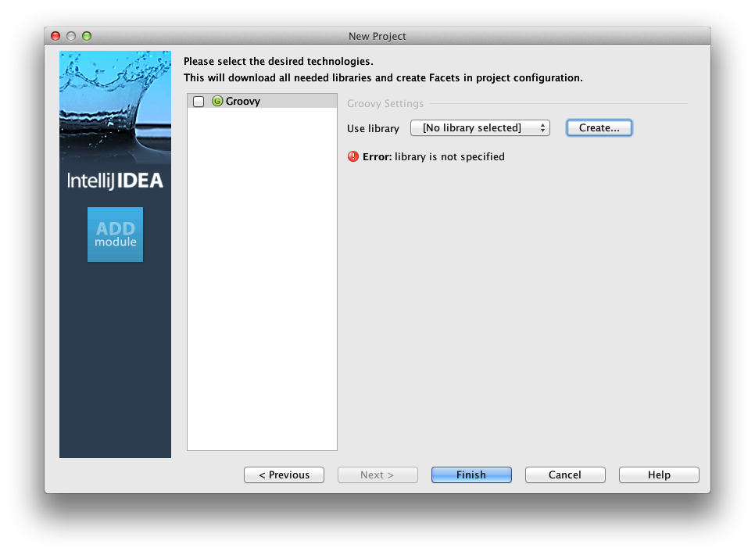Enable the Groovy technology checkbox
Image resolution: width=755 pixels, height=555 pixels.
(x=199, y=102)
